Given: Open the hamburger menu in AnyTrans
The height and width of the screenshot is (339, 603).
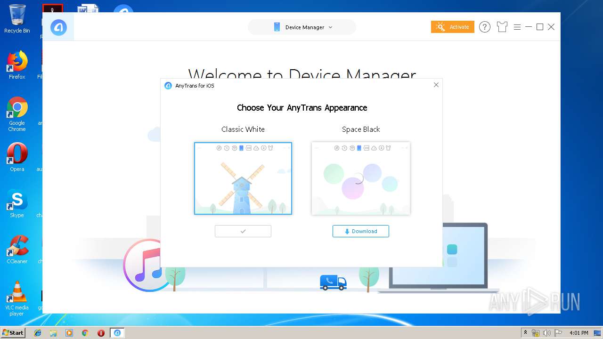Looking at the screenshot, I should (x=517, y=27).
